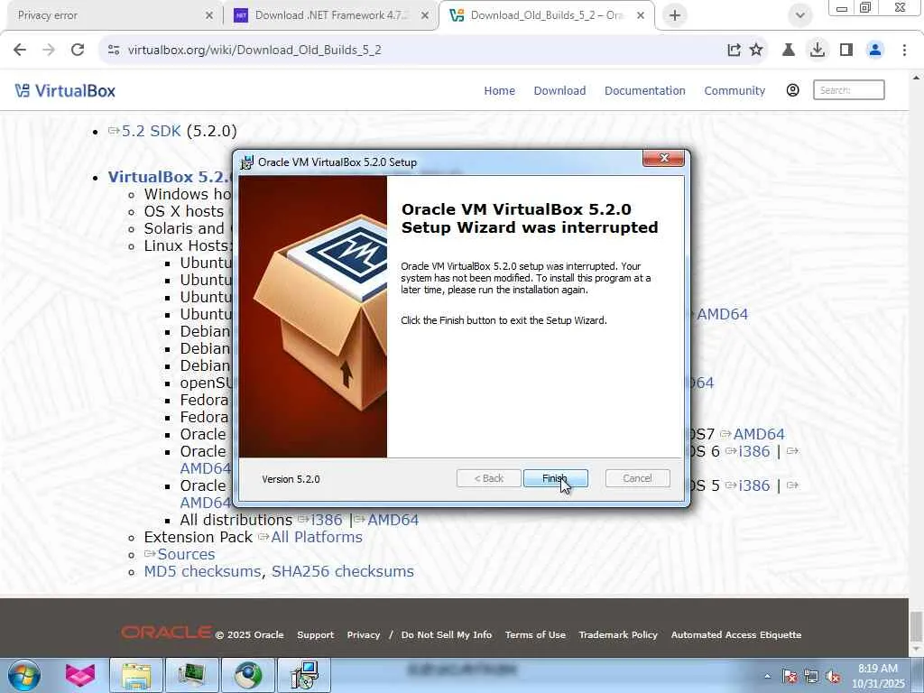Screen dimensions: 924x693
Task: Close the Oracle VM VirtualBox Setup dialog
Action: point(663,158)
